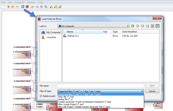Click the Cancel button
The image size is (173, 111).
(152, 91)
